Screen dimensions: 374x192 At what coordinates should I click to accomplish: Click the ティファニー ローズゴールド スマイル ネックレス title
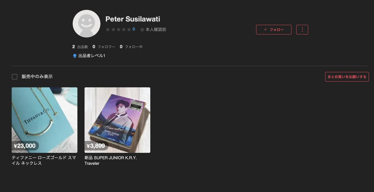44,160
